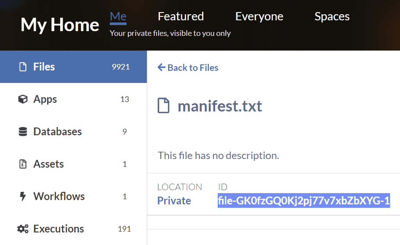Click the left arrow beside Back to Files
The height and width of the screenshot is (245, 400).
pyautogui.click(x=162, y=67)
